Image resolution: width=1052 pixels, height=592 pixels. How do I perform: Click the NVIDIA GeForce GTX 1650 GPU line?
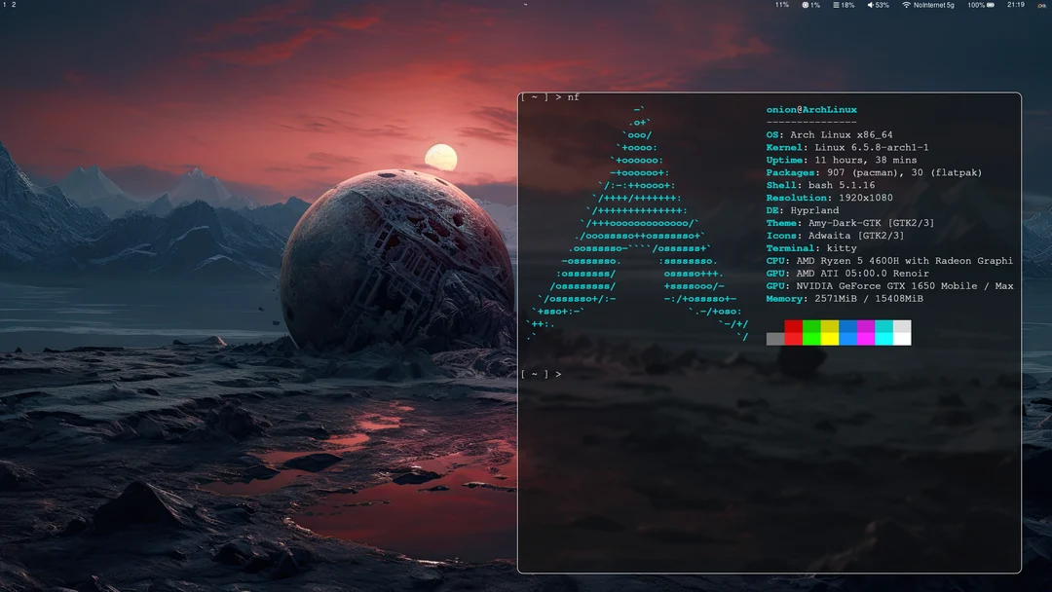pos(889,285)
